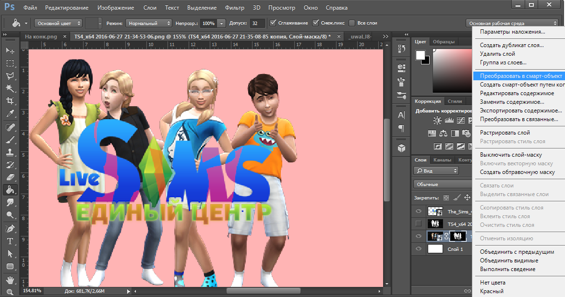The width and height of the screenshot is (565, 297).
Task: Show the hidden TS4_x64 layer
Action: click(x=418, y=224)
